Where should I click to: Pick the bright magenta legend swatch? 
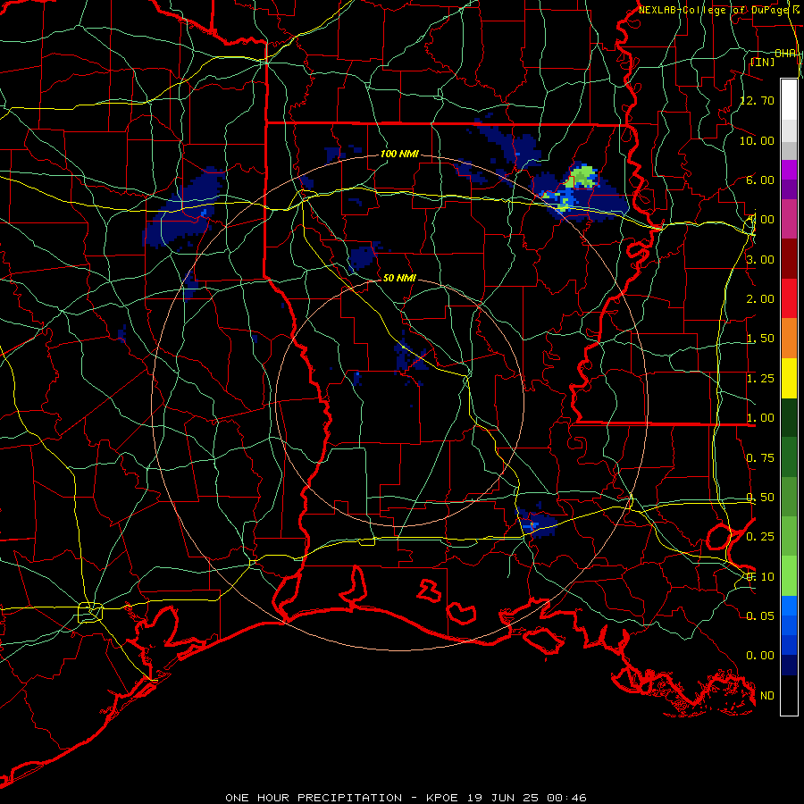[x=789, y=170]
